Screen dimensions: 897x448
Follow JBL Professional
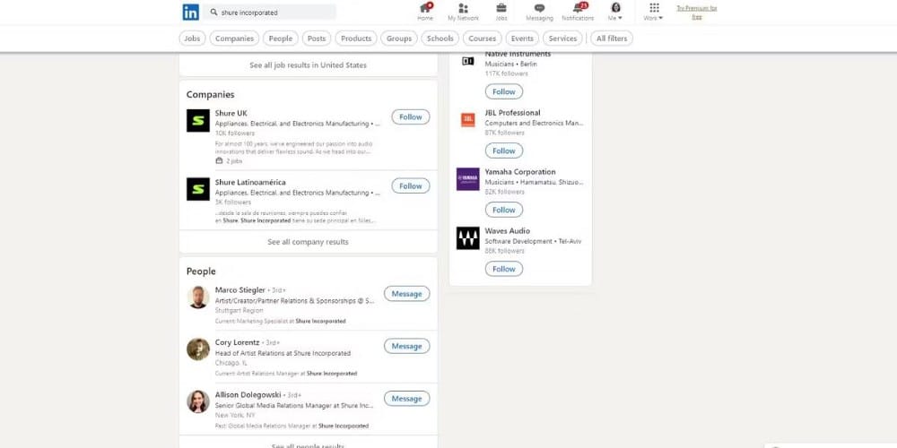click(x=504, y=151)
